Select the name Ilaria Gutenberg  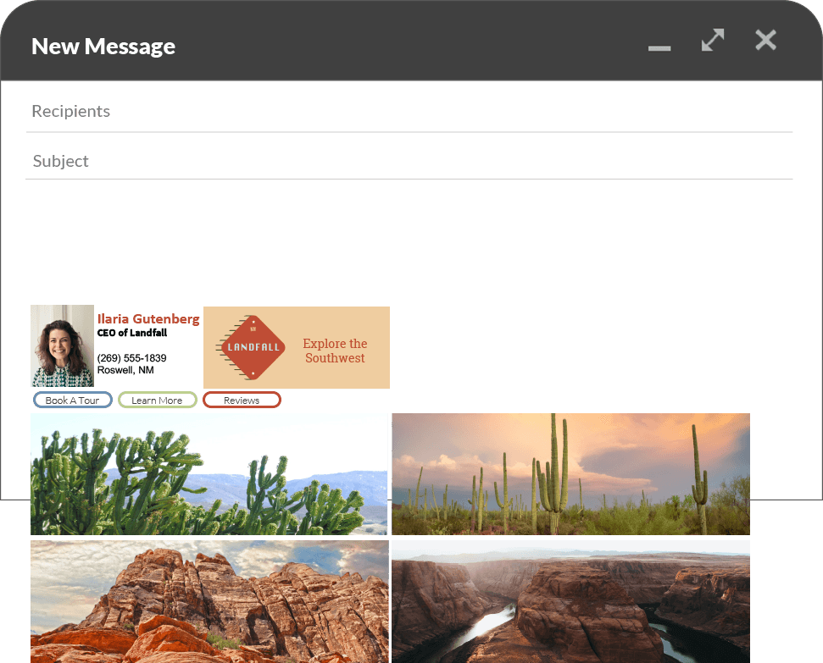(x=148, y=319)
